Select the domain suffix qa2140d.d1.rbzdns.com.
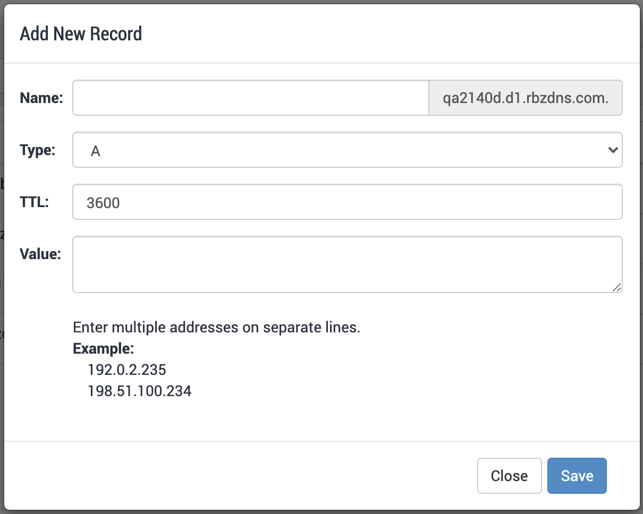This screenshot has height=514, width=643. pyautogui.click(x=525, y=98)
